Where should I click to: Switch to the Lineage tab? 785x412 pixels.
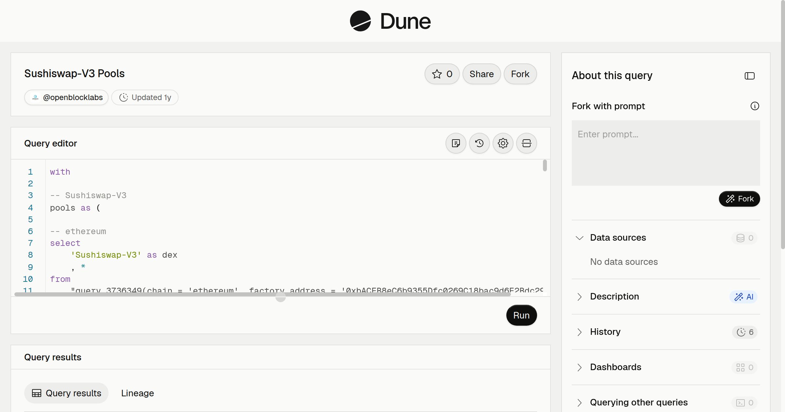point(137,393)
